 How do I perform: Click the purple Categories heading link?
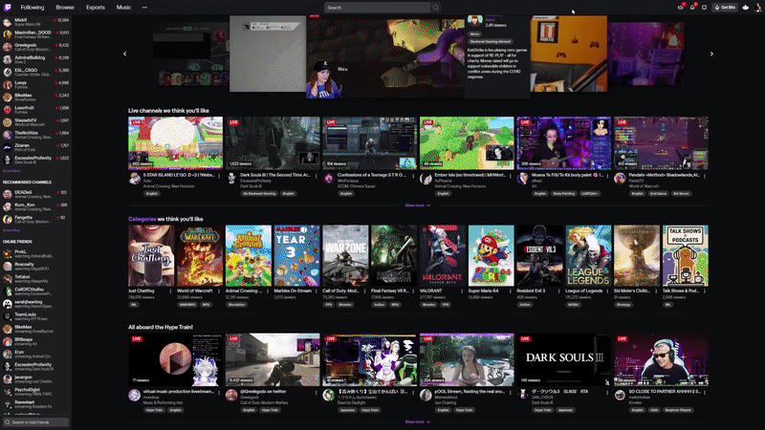[142, 219]
